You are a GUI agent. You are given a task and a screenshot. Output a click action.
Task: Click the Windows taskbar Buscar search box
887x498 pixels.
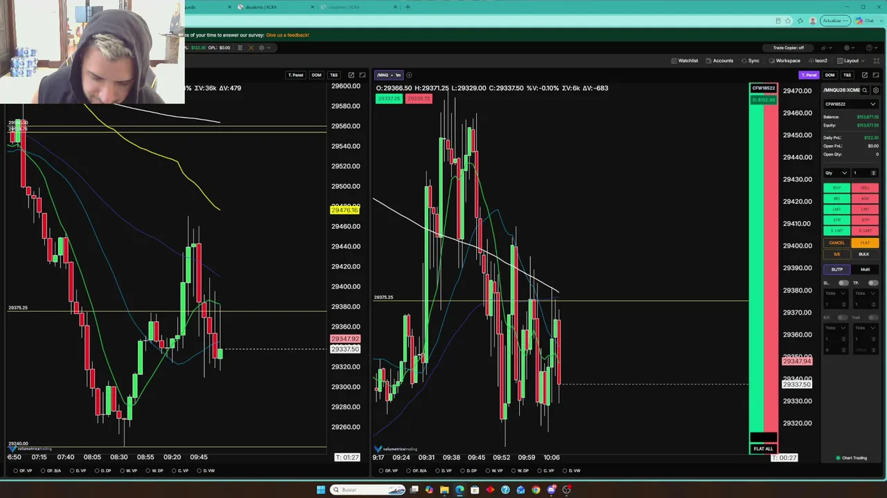(367, 490)
